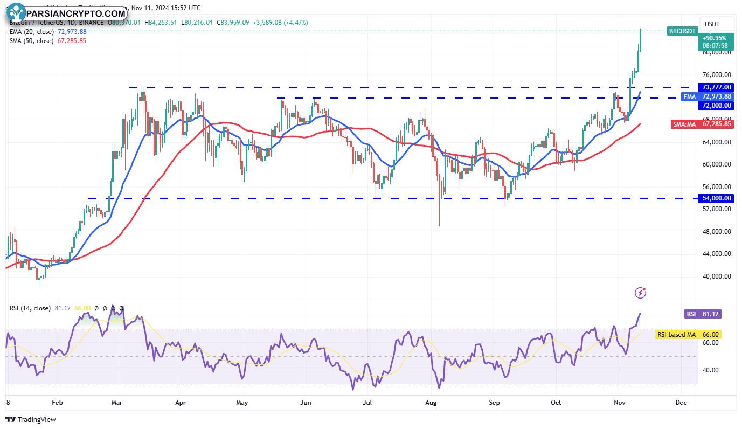Select the 54,000.00 support level label
This screenshot has width=742, height=429.
click(x=716, y=198)
